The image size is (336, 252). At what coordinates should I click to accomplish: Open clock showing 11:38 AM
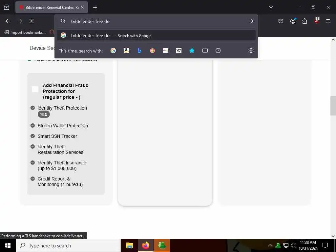(x=308, y=245)
